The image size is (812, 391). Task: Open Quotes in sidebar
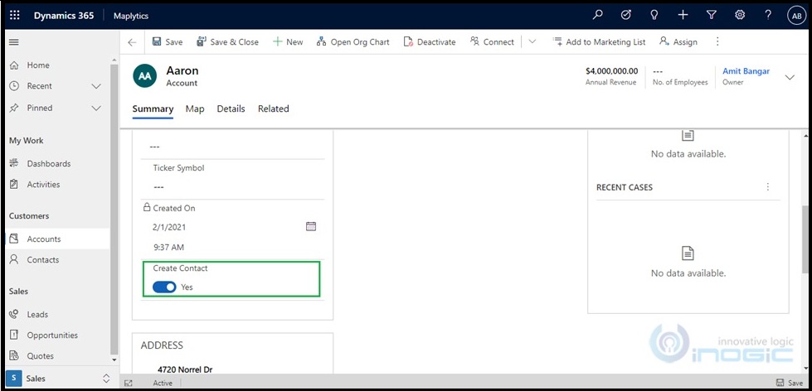coord(57,356)
